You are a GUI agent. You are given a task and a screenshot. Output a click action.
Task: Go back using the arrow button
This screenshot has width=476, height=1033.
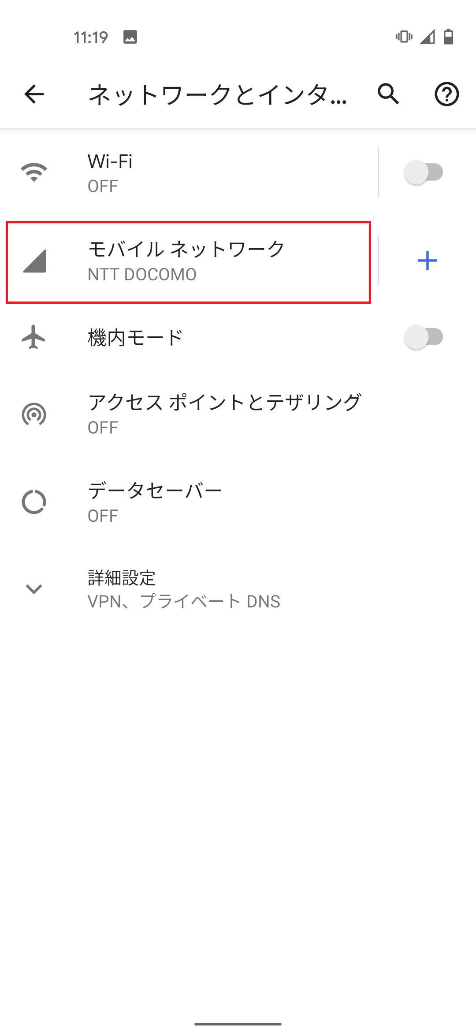33,94
